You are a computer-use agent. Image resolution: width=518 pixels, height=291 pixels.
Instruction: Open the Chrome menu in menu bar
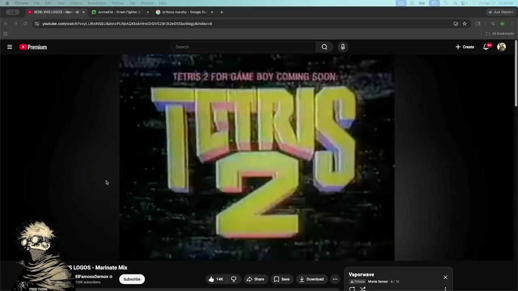21,3
